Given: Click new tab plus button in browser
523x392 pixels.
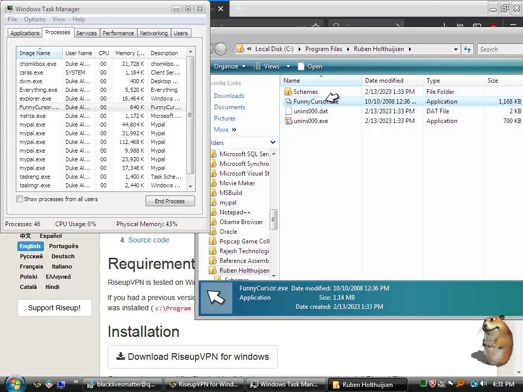Looking at the screenshot, I should 238,8.
